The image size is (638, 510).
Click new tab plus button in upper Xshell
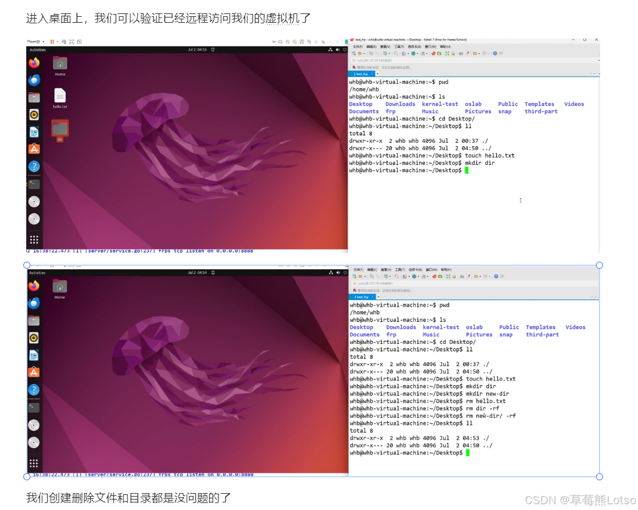(x=377, y=74)
